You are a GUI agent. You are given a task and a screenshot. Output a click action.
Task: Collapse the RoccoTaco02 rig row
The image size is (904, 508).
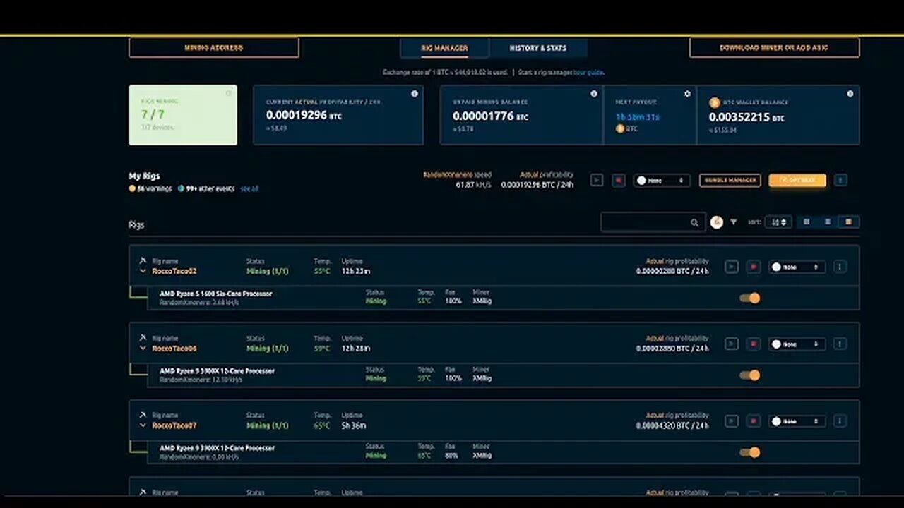(x=143, y=271)
